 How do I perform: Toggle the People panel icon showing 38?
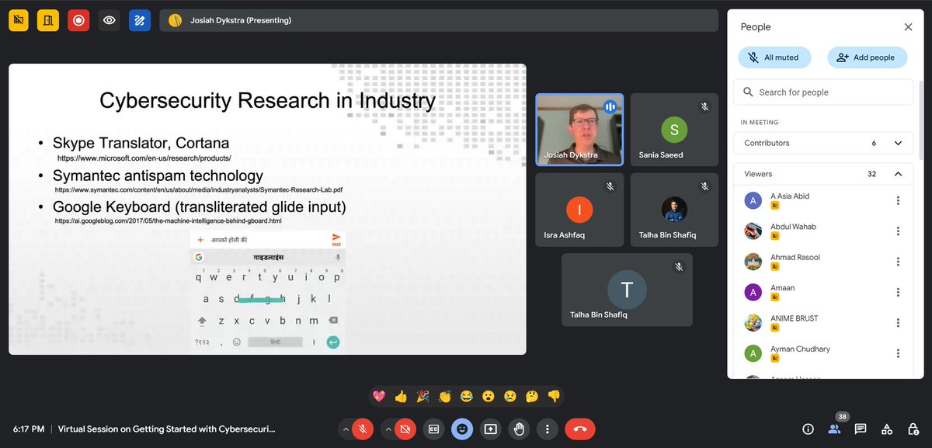pos(835,428)
